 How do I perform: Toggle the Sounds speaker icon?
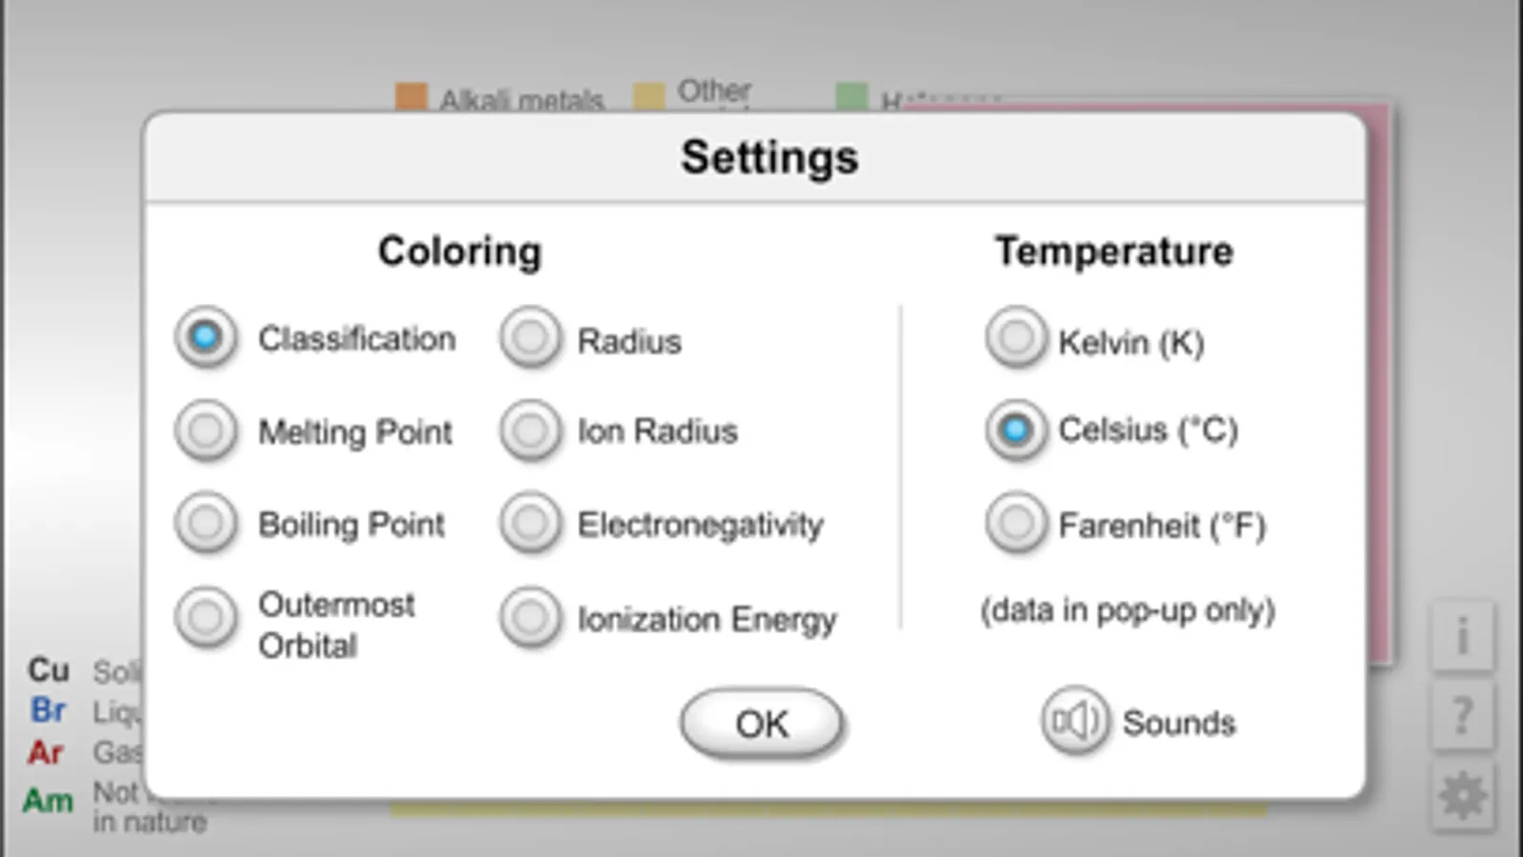(x=1074, y=721)
